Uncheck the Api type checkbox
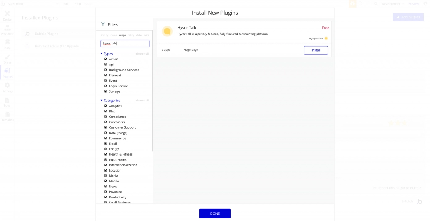Screen dimensions: 430x221 coord(105,64)
